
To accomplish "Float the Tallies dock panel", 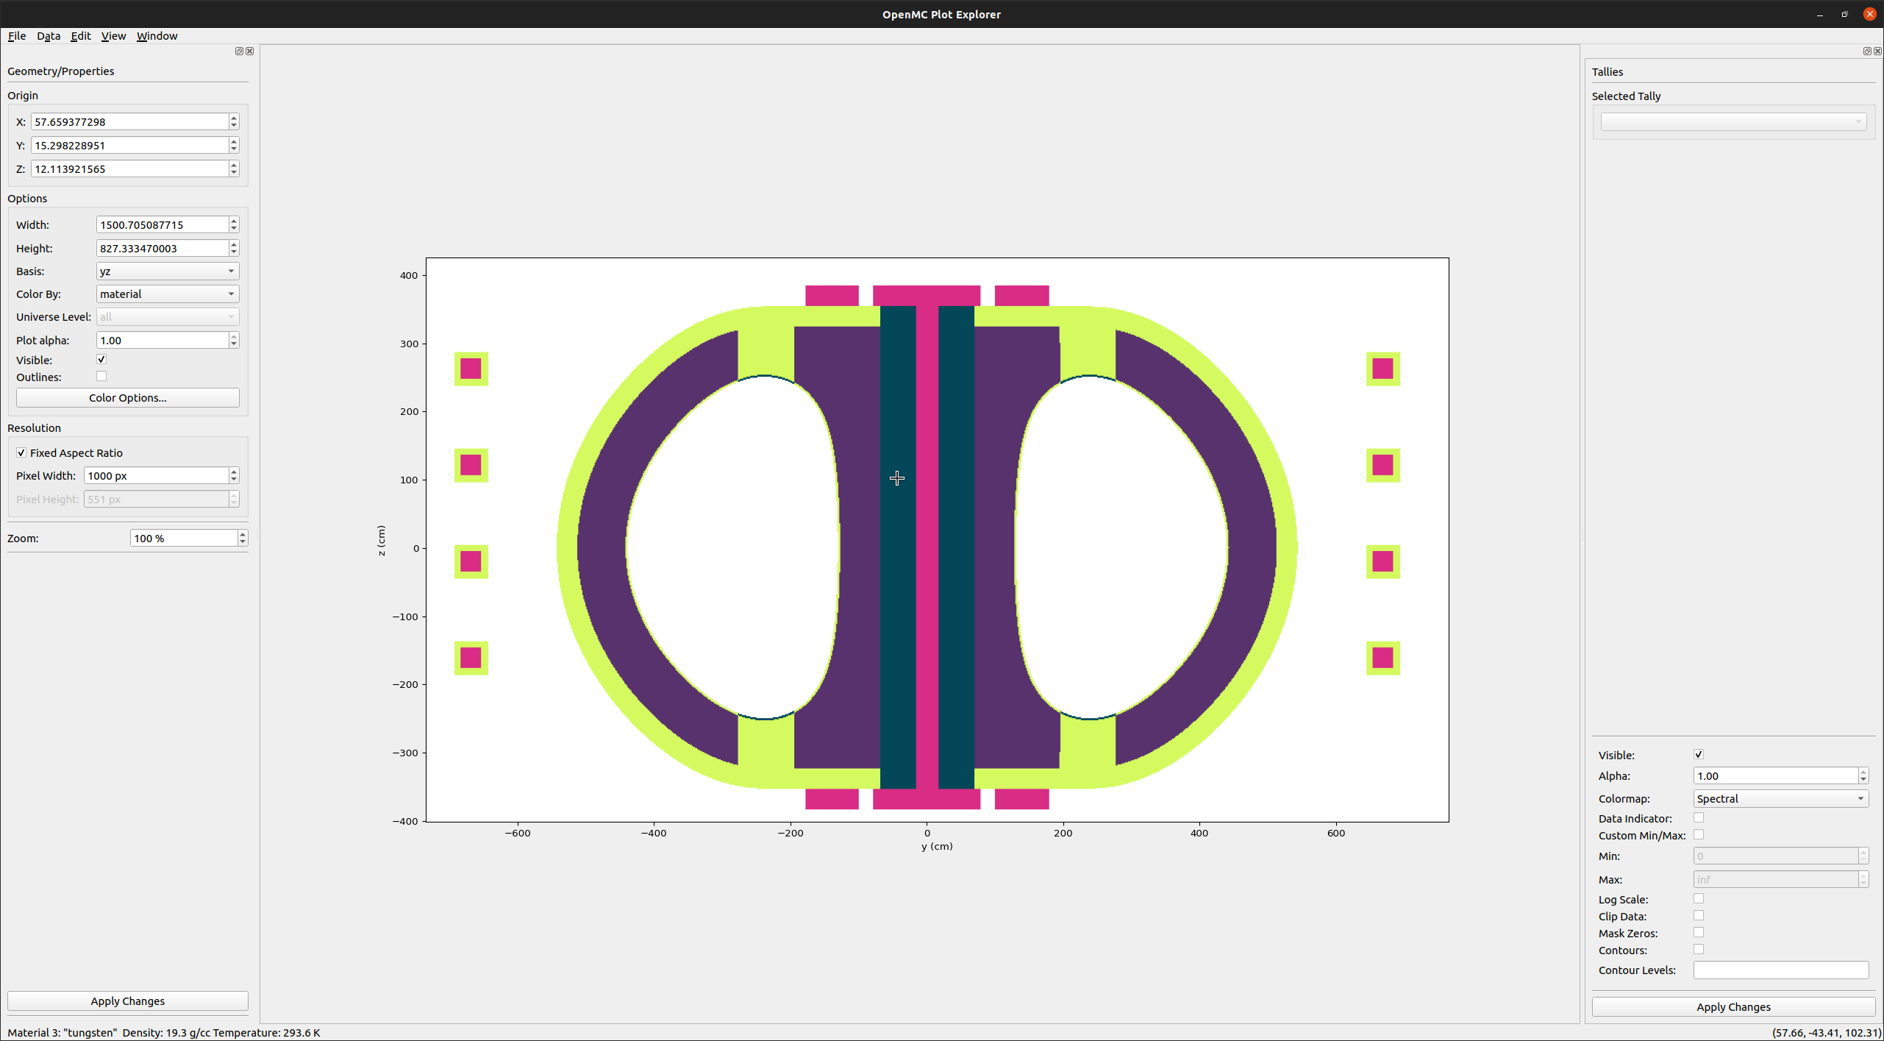I will tap(1866, 51).
